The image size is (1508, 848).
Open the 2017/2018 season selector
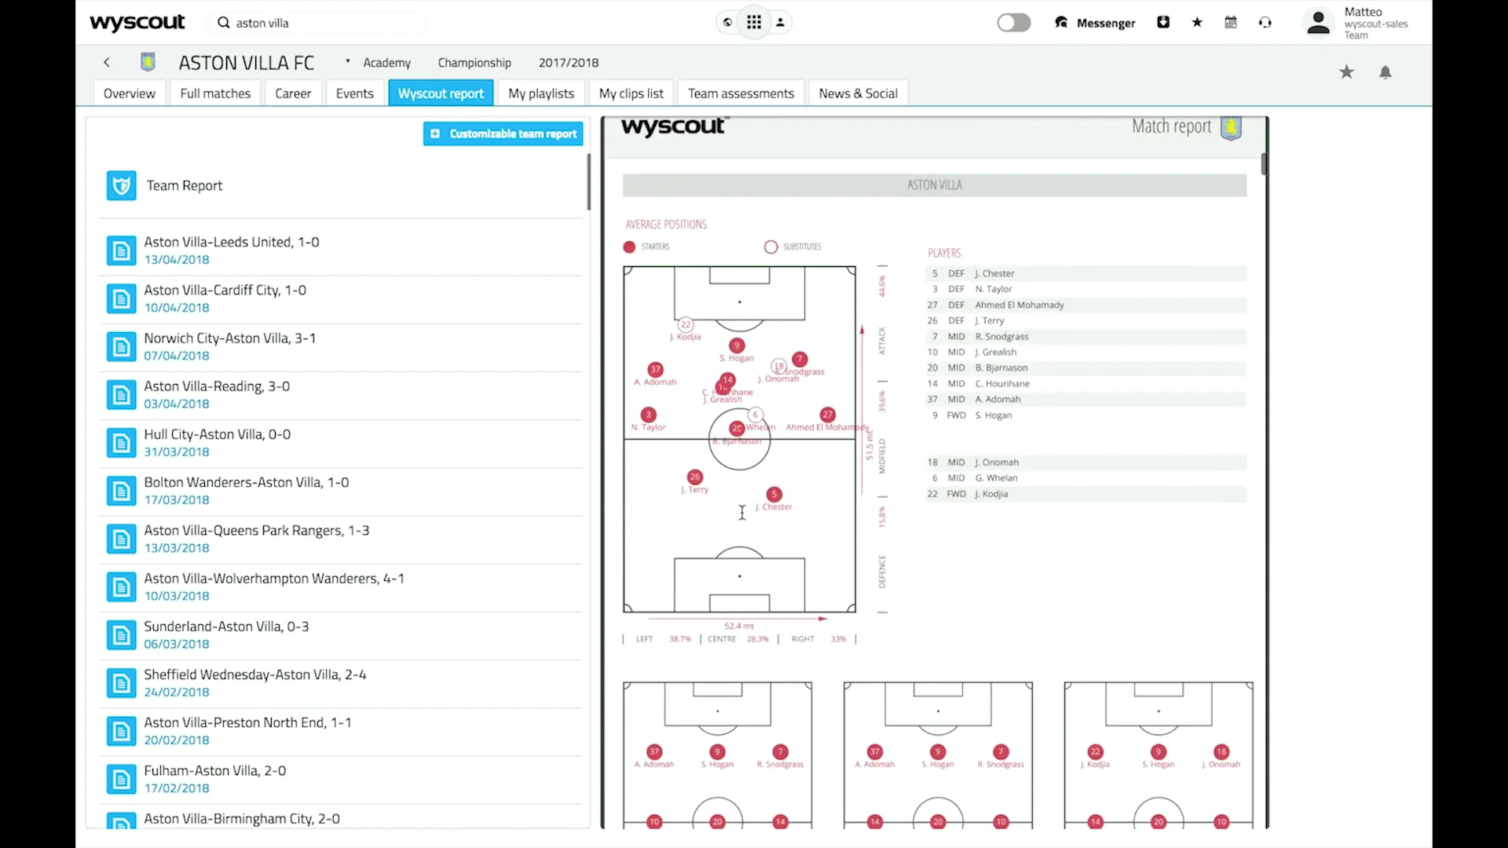coord(569,63)
